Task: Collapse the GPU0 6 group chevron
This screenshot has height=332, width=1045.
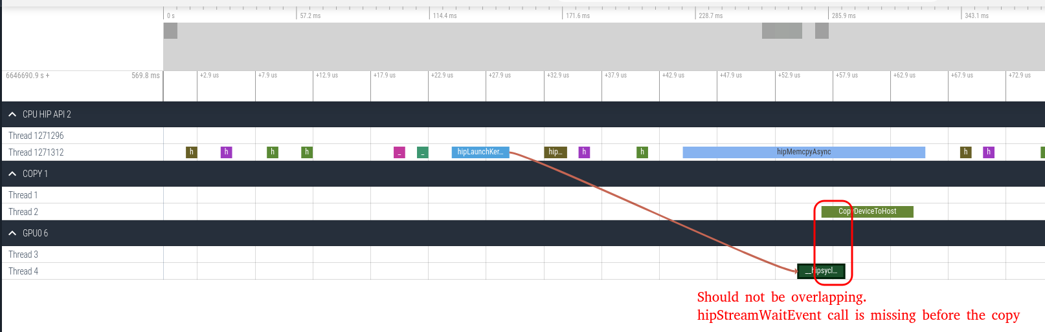Action: coord(12,233)
